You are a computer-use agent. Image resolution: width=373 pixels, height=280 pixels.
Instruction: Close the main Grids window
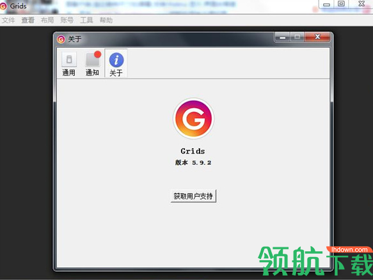coord(361,4)
